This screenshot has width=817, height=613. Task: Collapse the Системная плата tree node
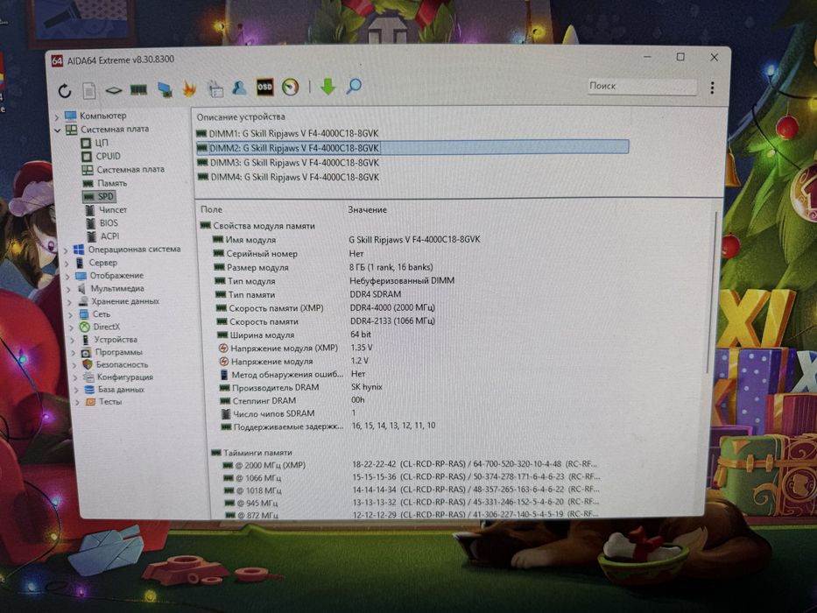58,130
